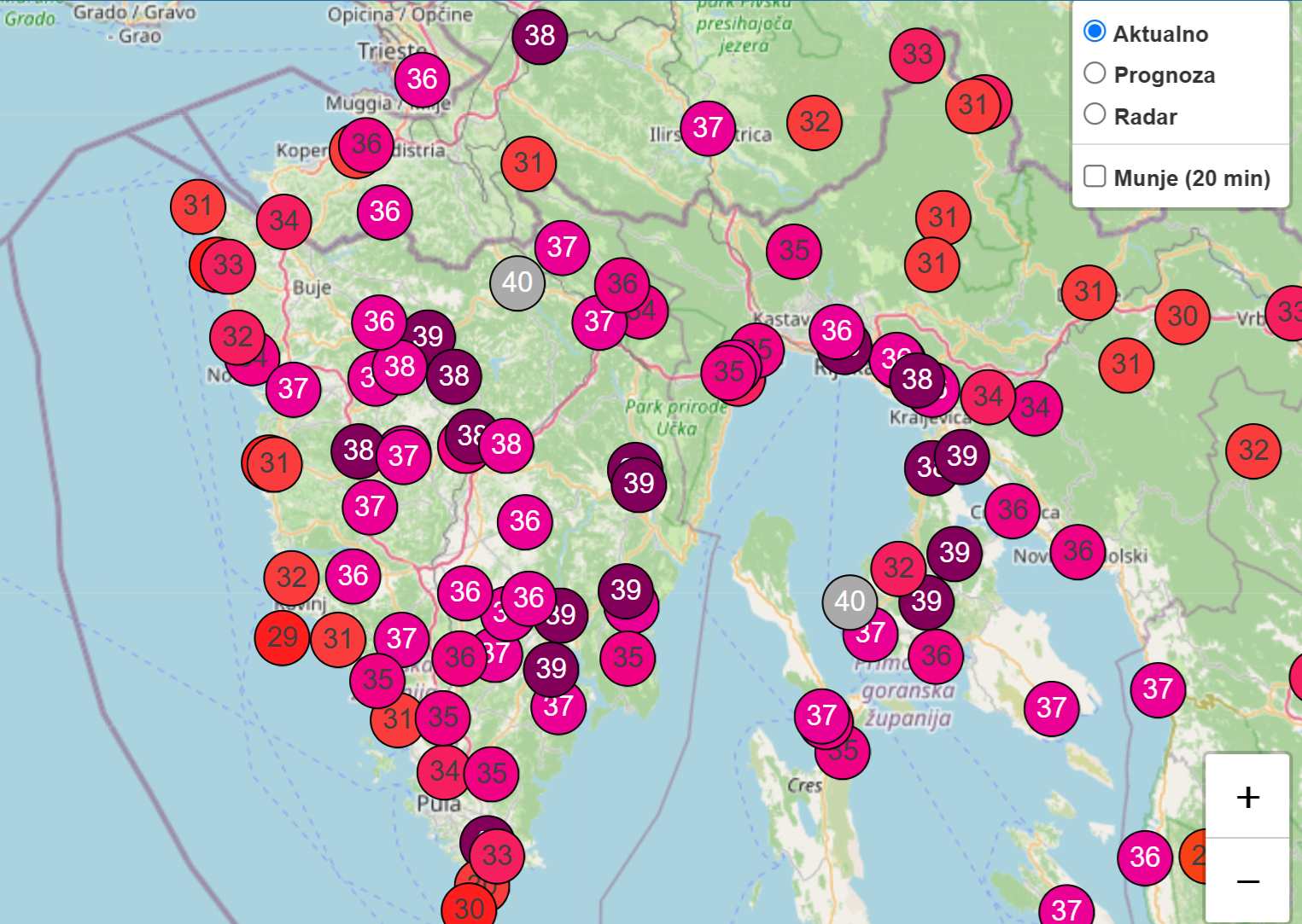Select the 36 marker over the Koper label
The image size is (1302, 924).
(x=366, y=143)
